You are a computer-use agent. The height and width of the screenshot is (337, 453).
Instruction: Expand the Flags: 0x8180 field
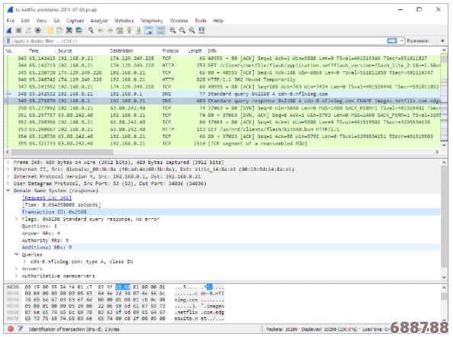pos(17,219)
